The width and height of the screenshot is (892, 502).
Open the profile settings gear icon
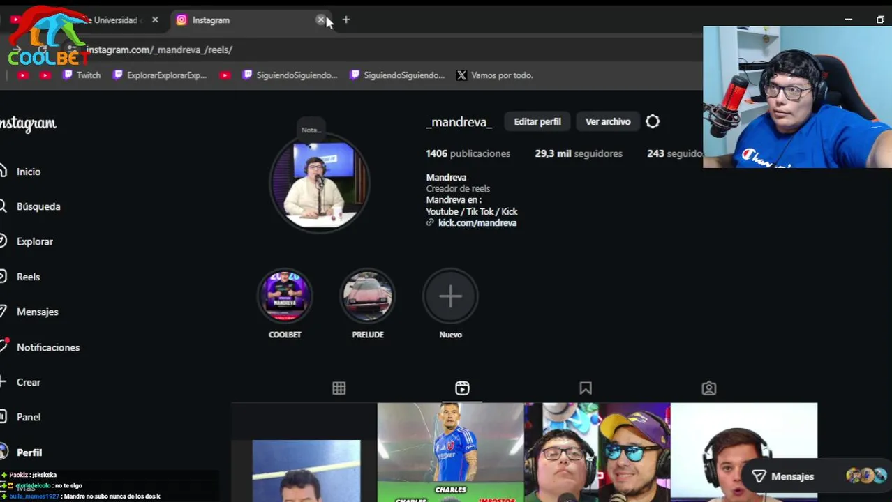point(653,121)
